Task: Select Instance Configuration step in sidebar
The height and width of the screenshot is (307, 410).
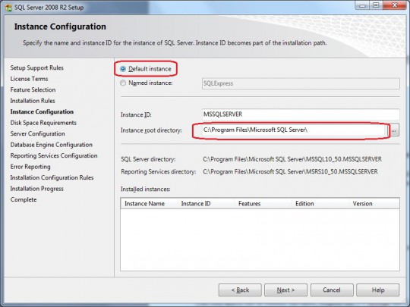Action: tap(42, 111)
